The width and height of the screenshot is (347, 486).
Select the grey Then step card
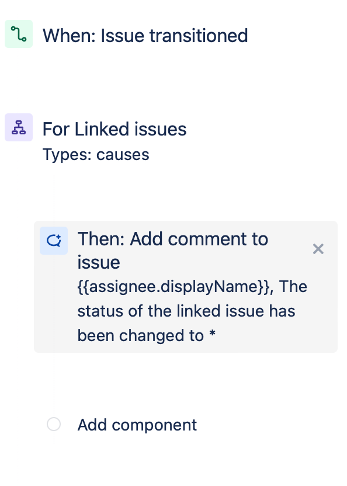(186, 286)
